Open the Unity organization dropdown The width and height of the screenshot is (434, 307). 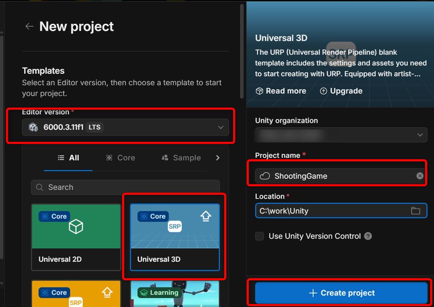coord(341,135)
